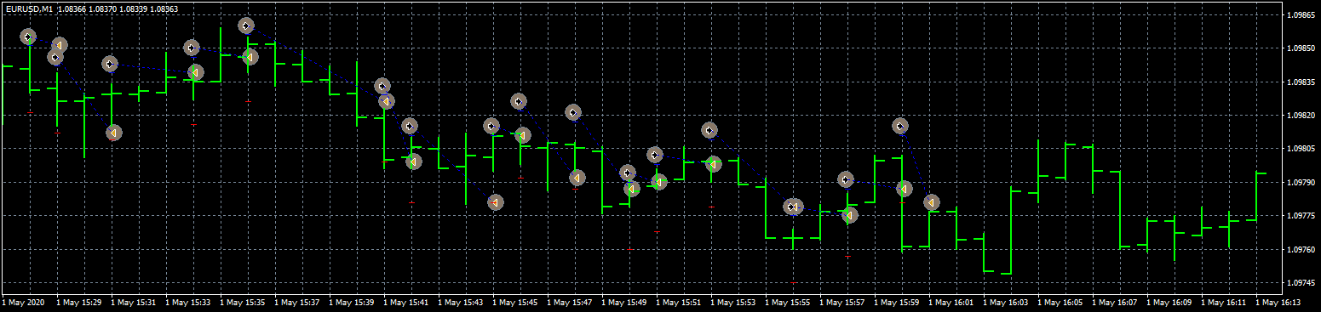Click the last yellow exit arrow near 16:01
The width and height of the screenshot is (1321, 312).
click(931, 202)
